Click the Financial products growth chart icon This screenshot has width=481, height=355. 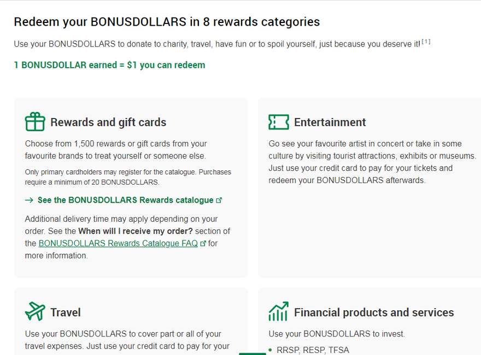click(x=278, y=312)
